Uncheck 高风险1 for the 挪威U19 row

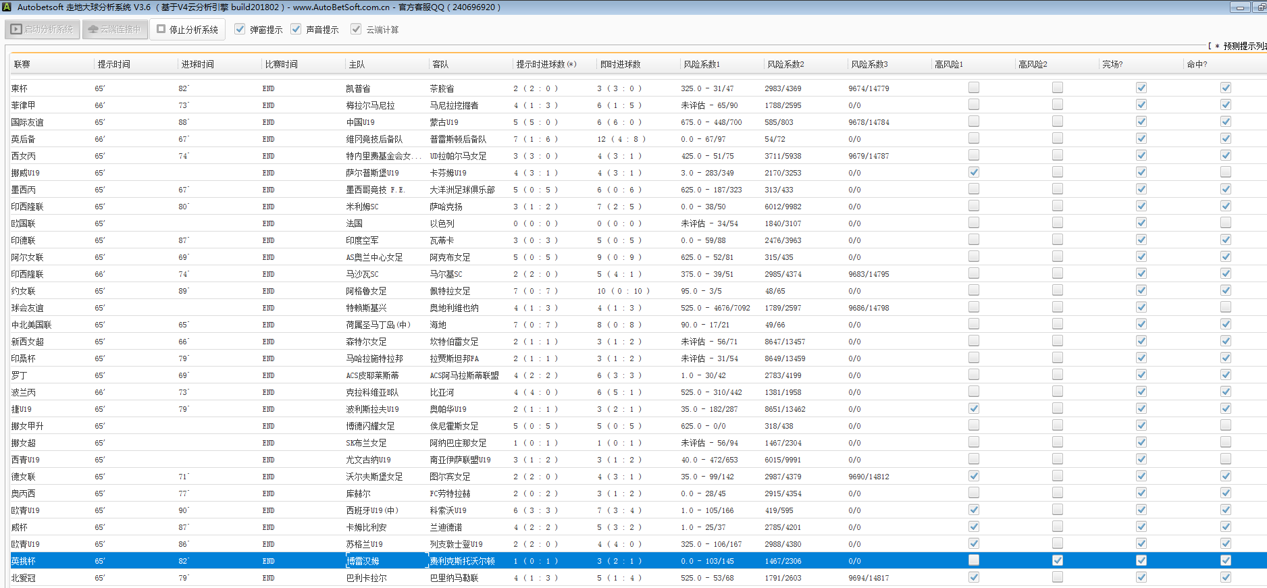pos(974,172)
